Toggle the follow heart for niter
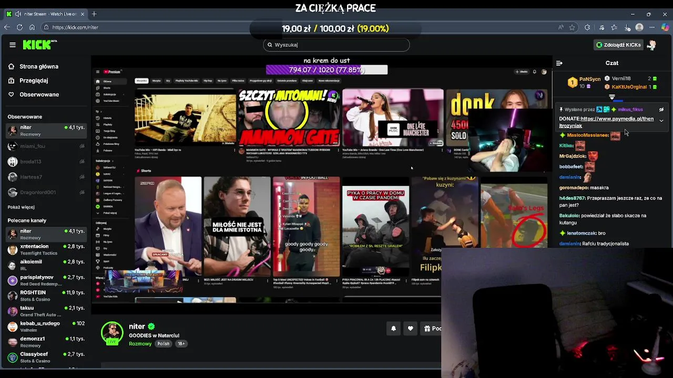This screenshot has height=378, width=673. click(x=411, y=329)
